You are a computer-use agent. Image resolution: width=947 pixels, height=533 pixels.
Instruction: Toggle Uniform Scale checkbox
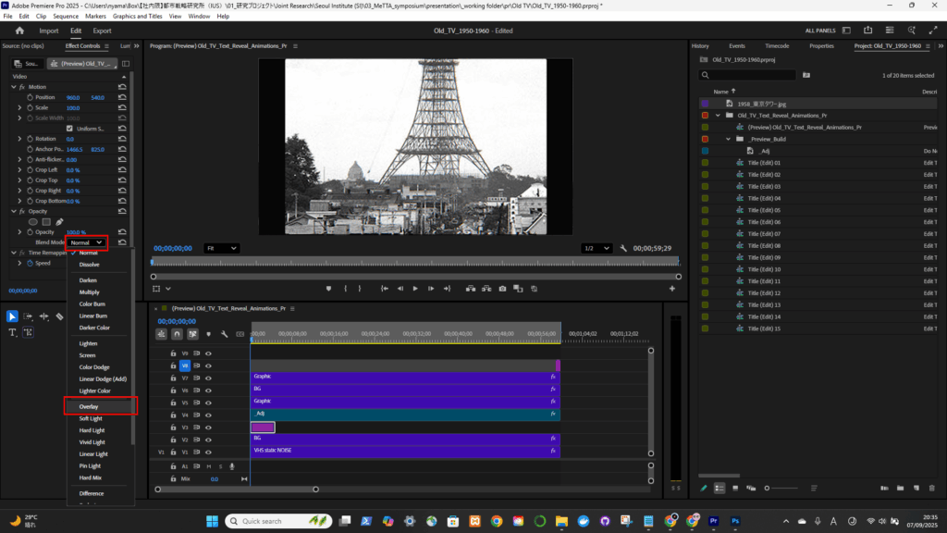pyautogui.click(x=69, y=129)
